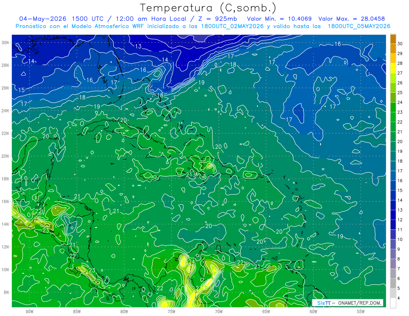Click the 90W longitude axis label
The width and height of the screenshot is (409, 316).
pyautogui.click(x=29, y=311)
